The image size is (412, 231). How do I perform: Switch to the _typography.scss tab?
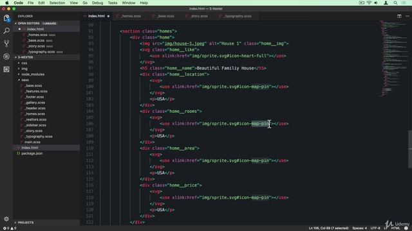click(x=238, y=16)
